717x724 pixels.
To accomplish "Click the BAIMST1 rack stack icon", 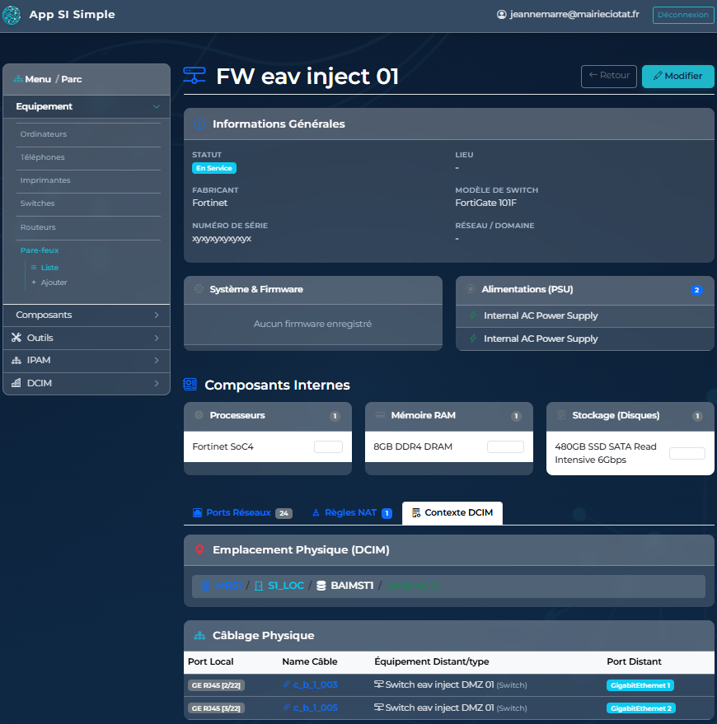I will click(321, 586).
